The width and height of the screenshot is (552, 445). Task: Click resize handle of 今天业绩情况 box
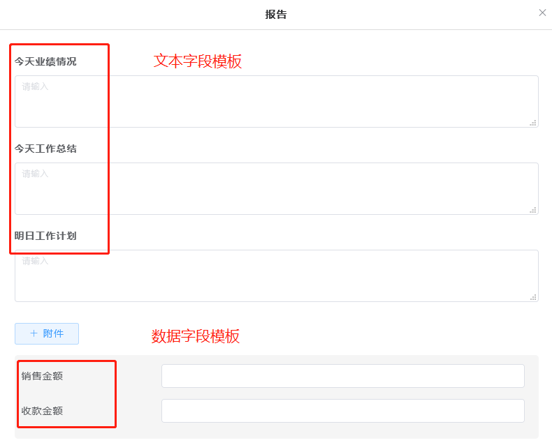(533, 123)
